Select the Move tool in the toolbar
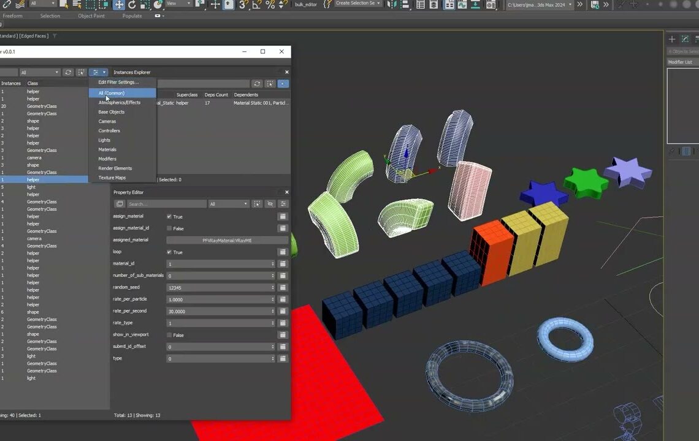The width and height of the screenshot is (699, 441). pyautogui.click(x=118, y=4)
